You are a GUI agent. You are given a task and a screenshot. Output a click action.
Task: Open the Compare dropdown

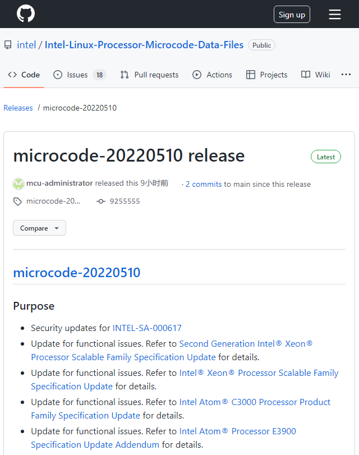tap(39, 228)
